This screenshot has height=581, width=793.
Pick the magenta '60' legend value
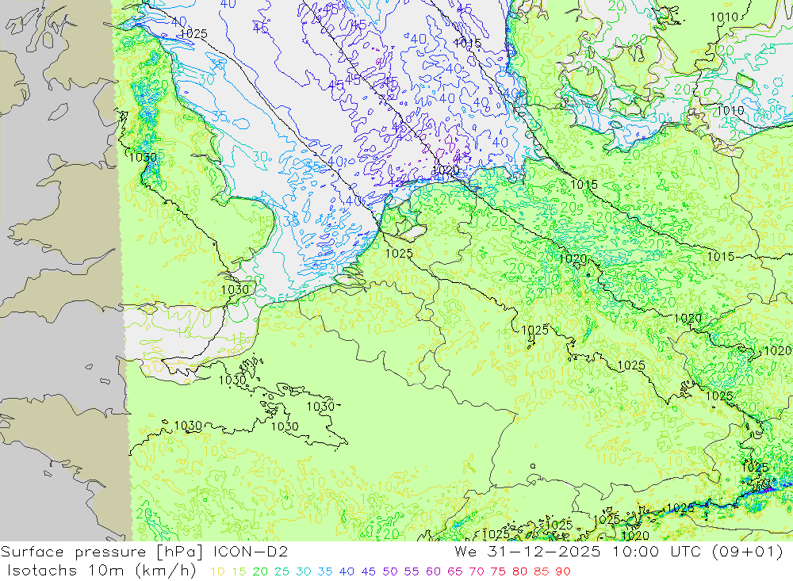point(433,571)
